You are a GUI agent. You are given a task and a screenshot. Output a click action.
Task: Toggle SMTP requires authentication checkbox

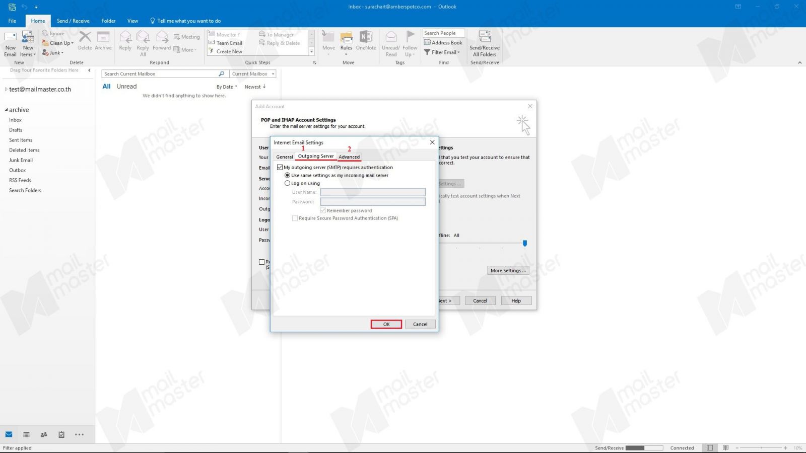280,168
